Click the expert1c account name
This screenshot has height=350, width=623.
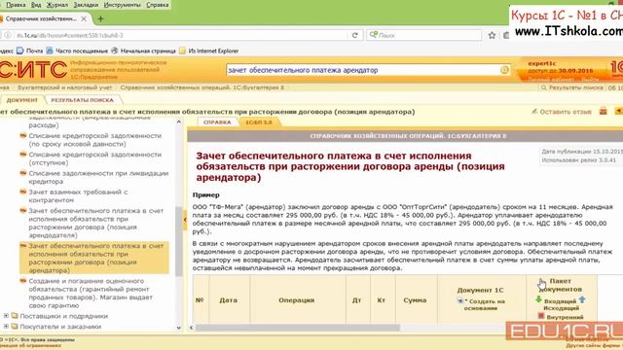(542, 63)
